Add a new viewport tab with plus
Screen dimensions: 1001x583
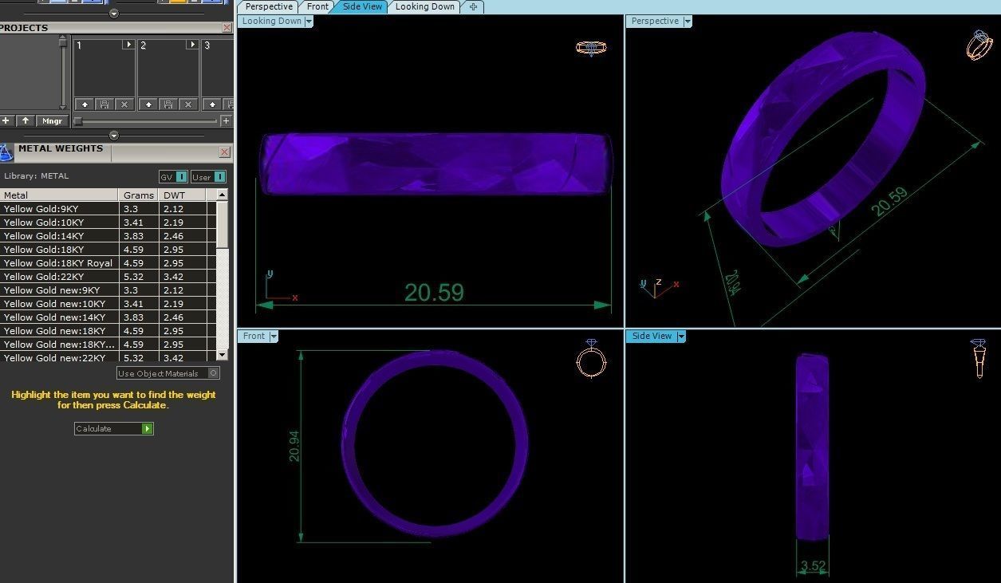coord(473,6)
